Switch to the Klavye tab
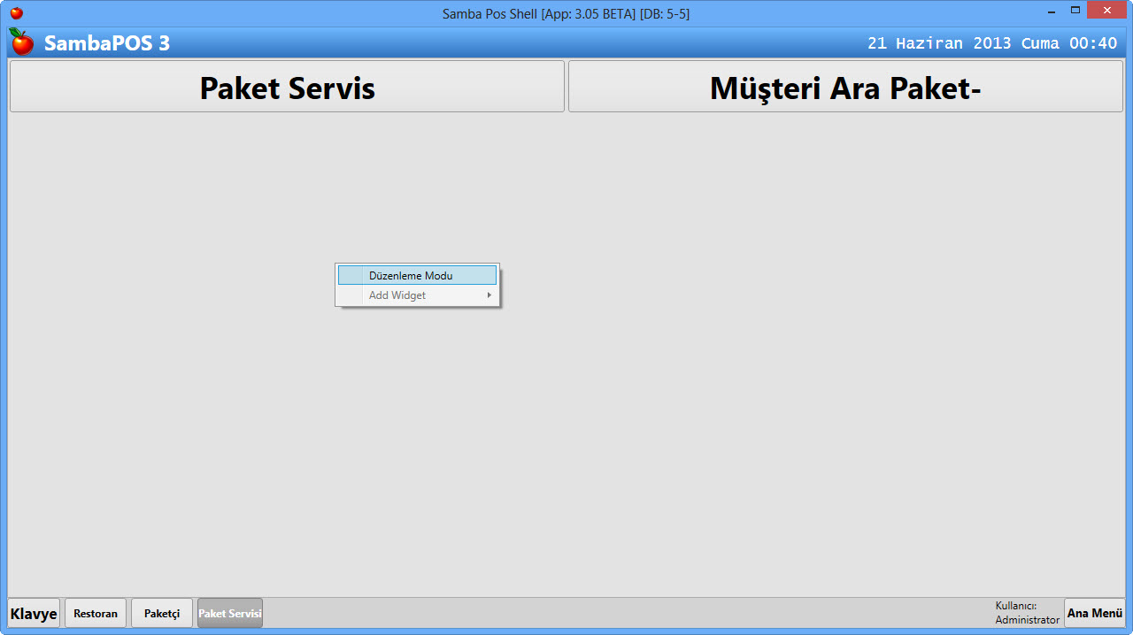 (x=33, y=612)
